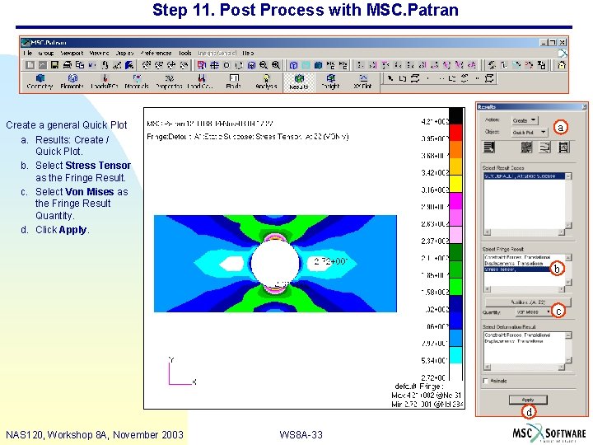Image resolution: width=593 pixels, height=445 pixels.
Task: Open the Help menu
Action: [248, 53]
